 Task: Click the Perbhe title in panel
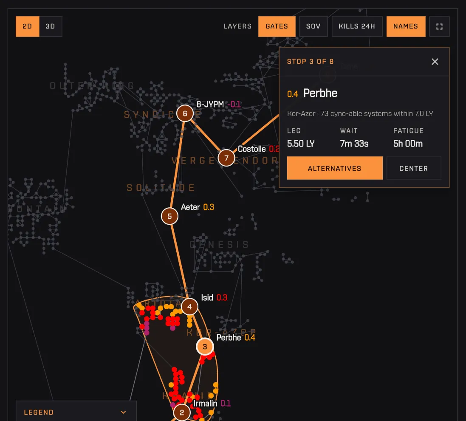(x=320, y=93)
